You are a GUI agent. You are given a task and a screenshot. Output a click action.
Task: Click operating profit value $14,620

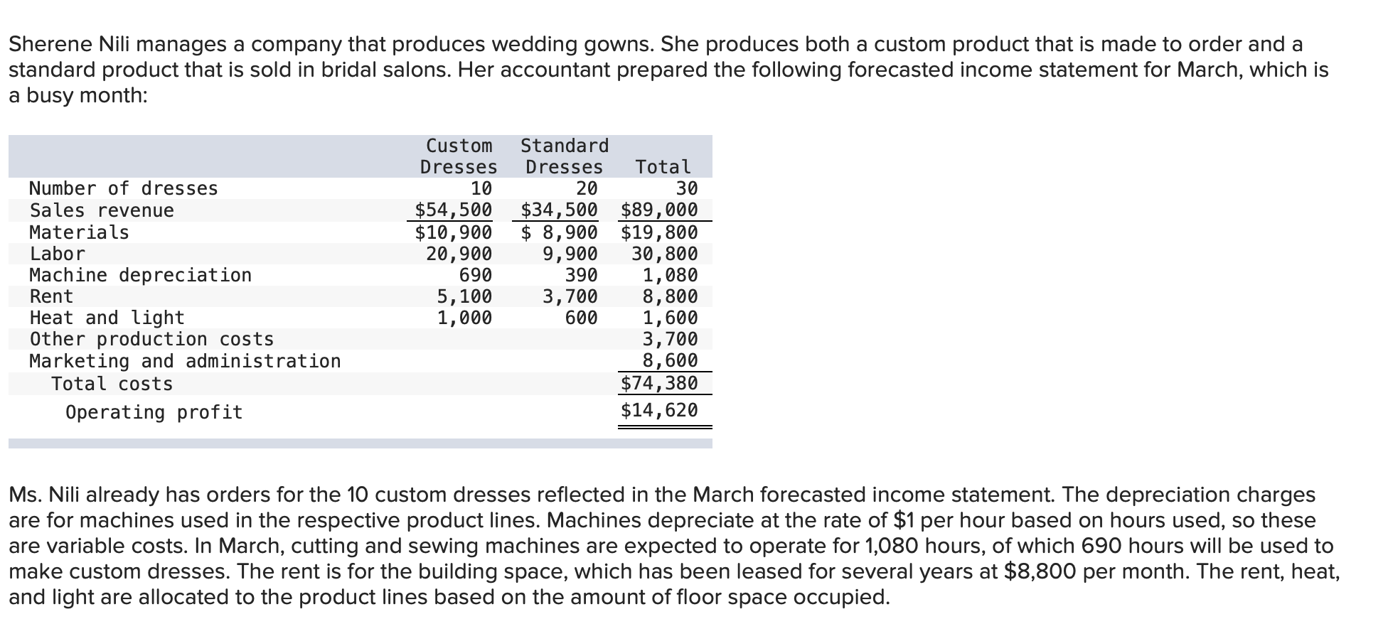tap(659, 410)
